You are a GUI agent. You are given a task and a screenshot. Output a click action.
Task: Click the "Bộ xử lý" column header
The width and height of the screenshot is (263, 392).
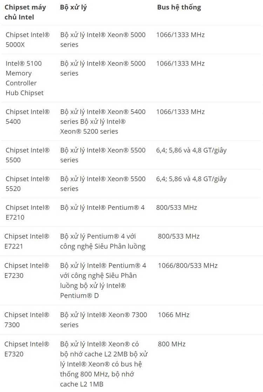pos(73,7)
